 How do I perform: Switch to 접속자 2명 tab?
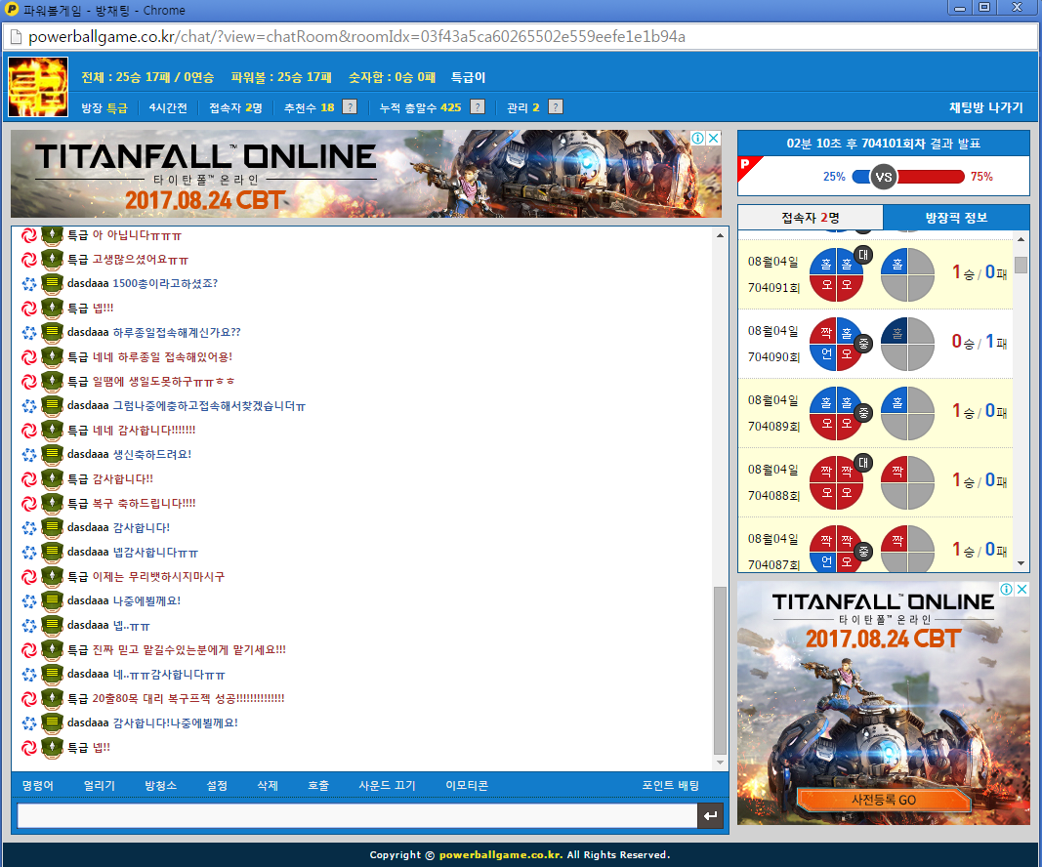(811, 218)
